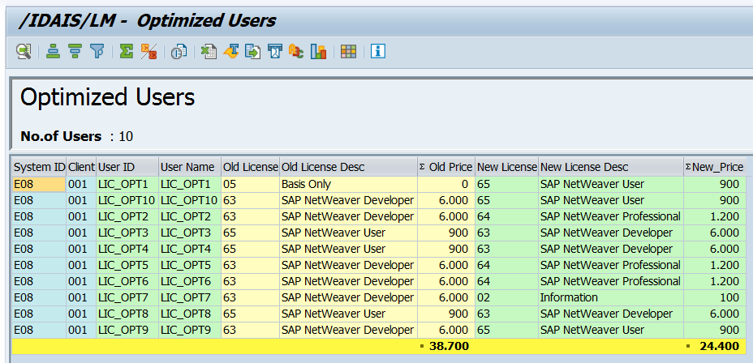
Task: Change layout using the colored grid icon
Action: (x=348, y=51)
